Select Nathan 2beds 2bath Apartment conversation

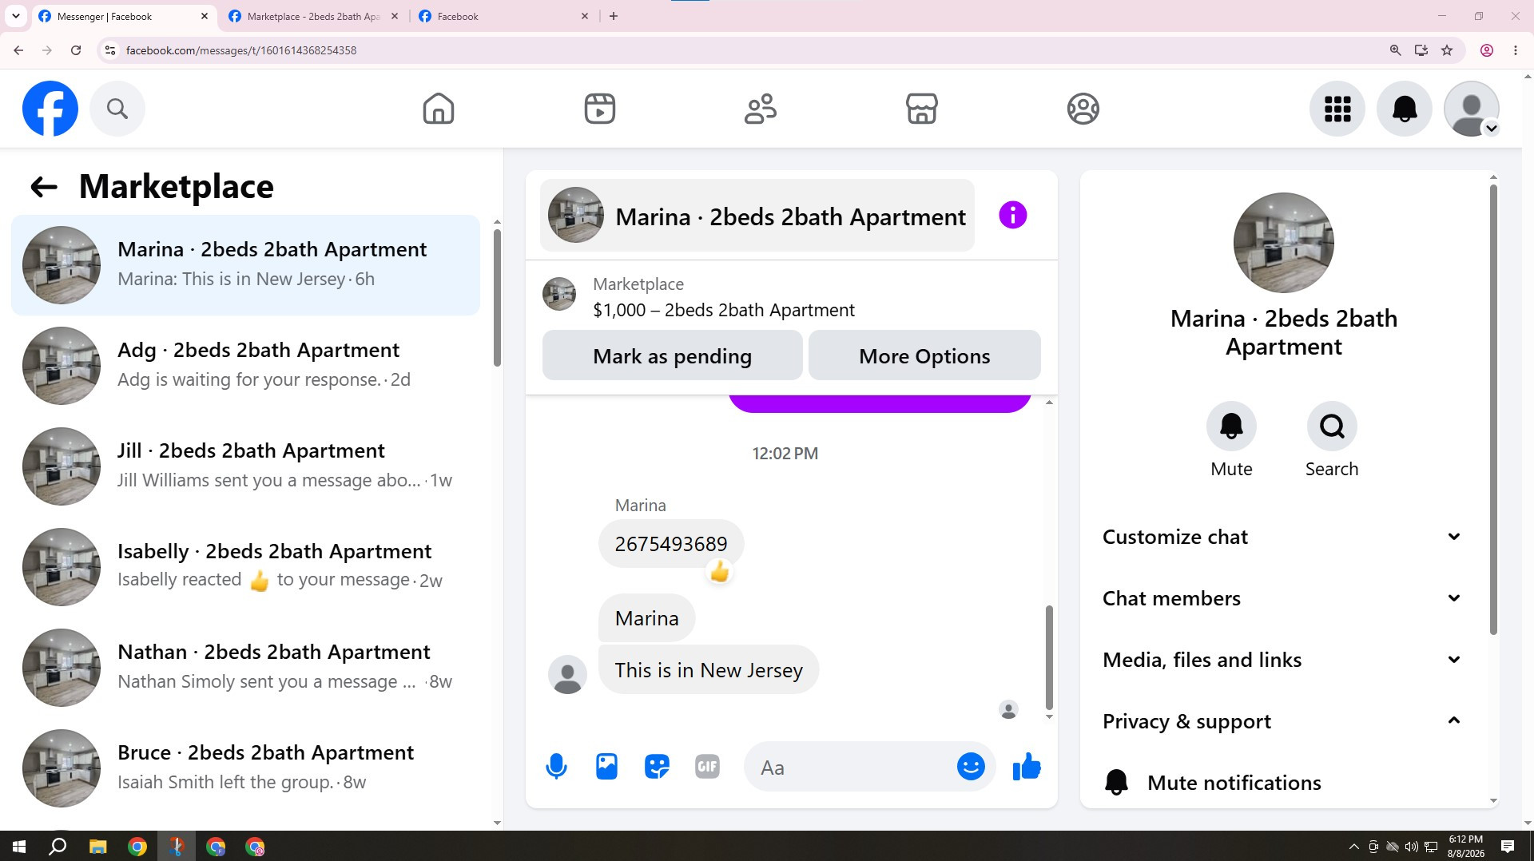click(245, 668)
